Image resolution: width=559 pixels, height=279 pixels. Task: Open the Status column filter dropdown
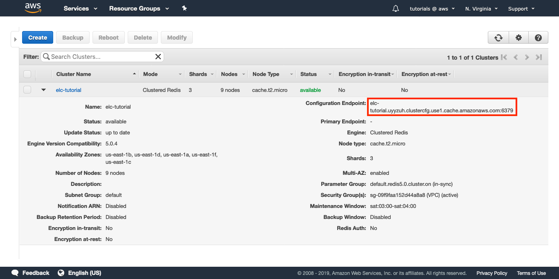[x=329, y=74]
